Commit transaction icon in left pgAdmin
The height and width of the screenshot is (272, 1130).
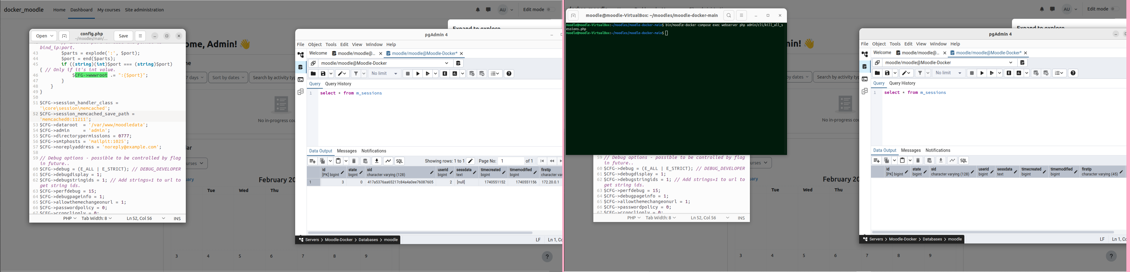tap(472, 74)
